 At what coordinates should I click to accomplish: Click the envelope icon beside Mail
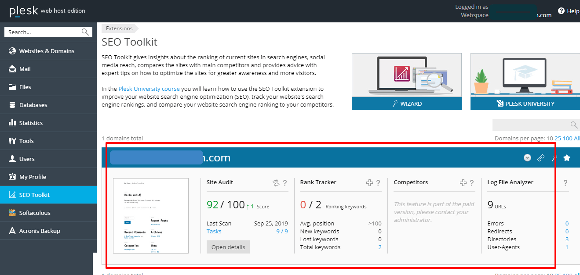point(12,69)
